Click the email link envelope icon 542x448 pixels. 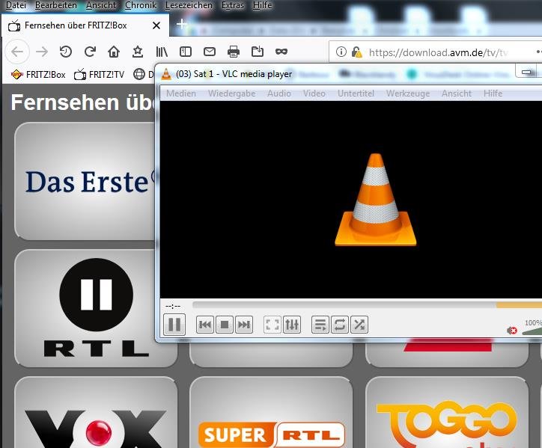point(210,52)
